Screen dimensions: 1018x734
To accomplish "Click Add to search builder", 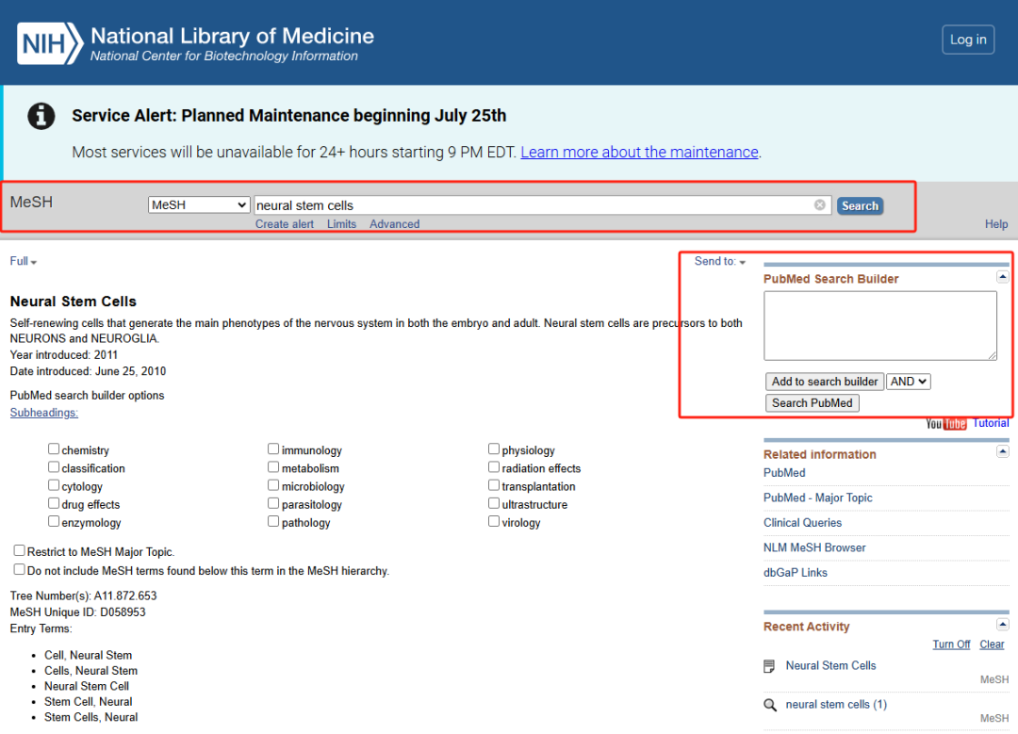I will (x=825, y=382).
